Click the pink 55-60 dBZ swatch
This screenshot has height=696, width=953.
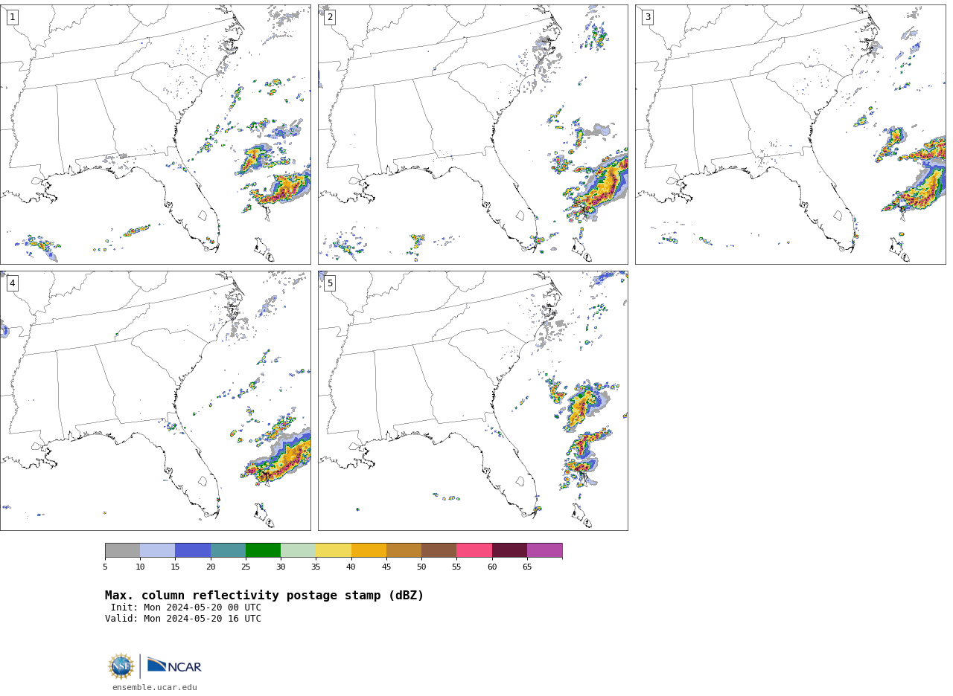[474, 550]
